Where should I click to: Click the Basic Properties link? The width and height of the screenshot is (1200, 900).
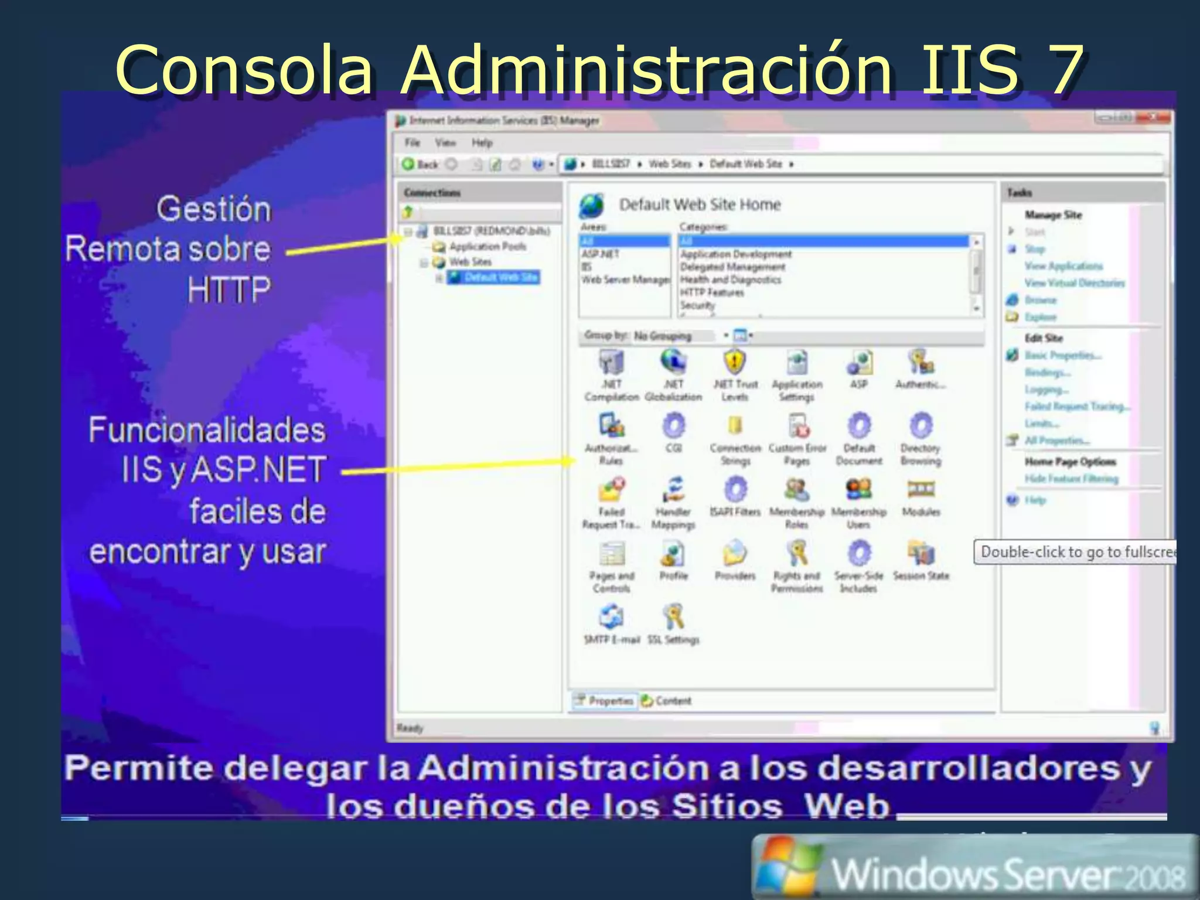[x=1063, y=355]
